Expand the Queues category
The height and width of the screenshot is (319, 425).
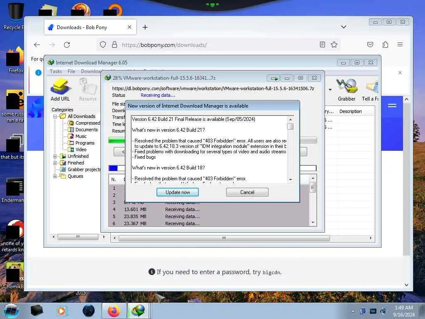coord(55,176)
